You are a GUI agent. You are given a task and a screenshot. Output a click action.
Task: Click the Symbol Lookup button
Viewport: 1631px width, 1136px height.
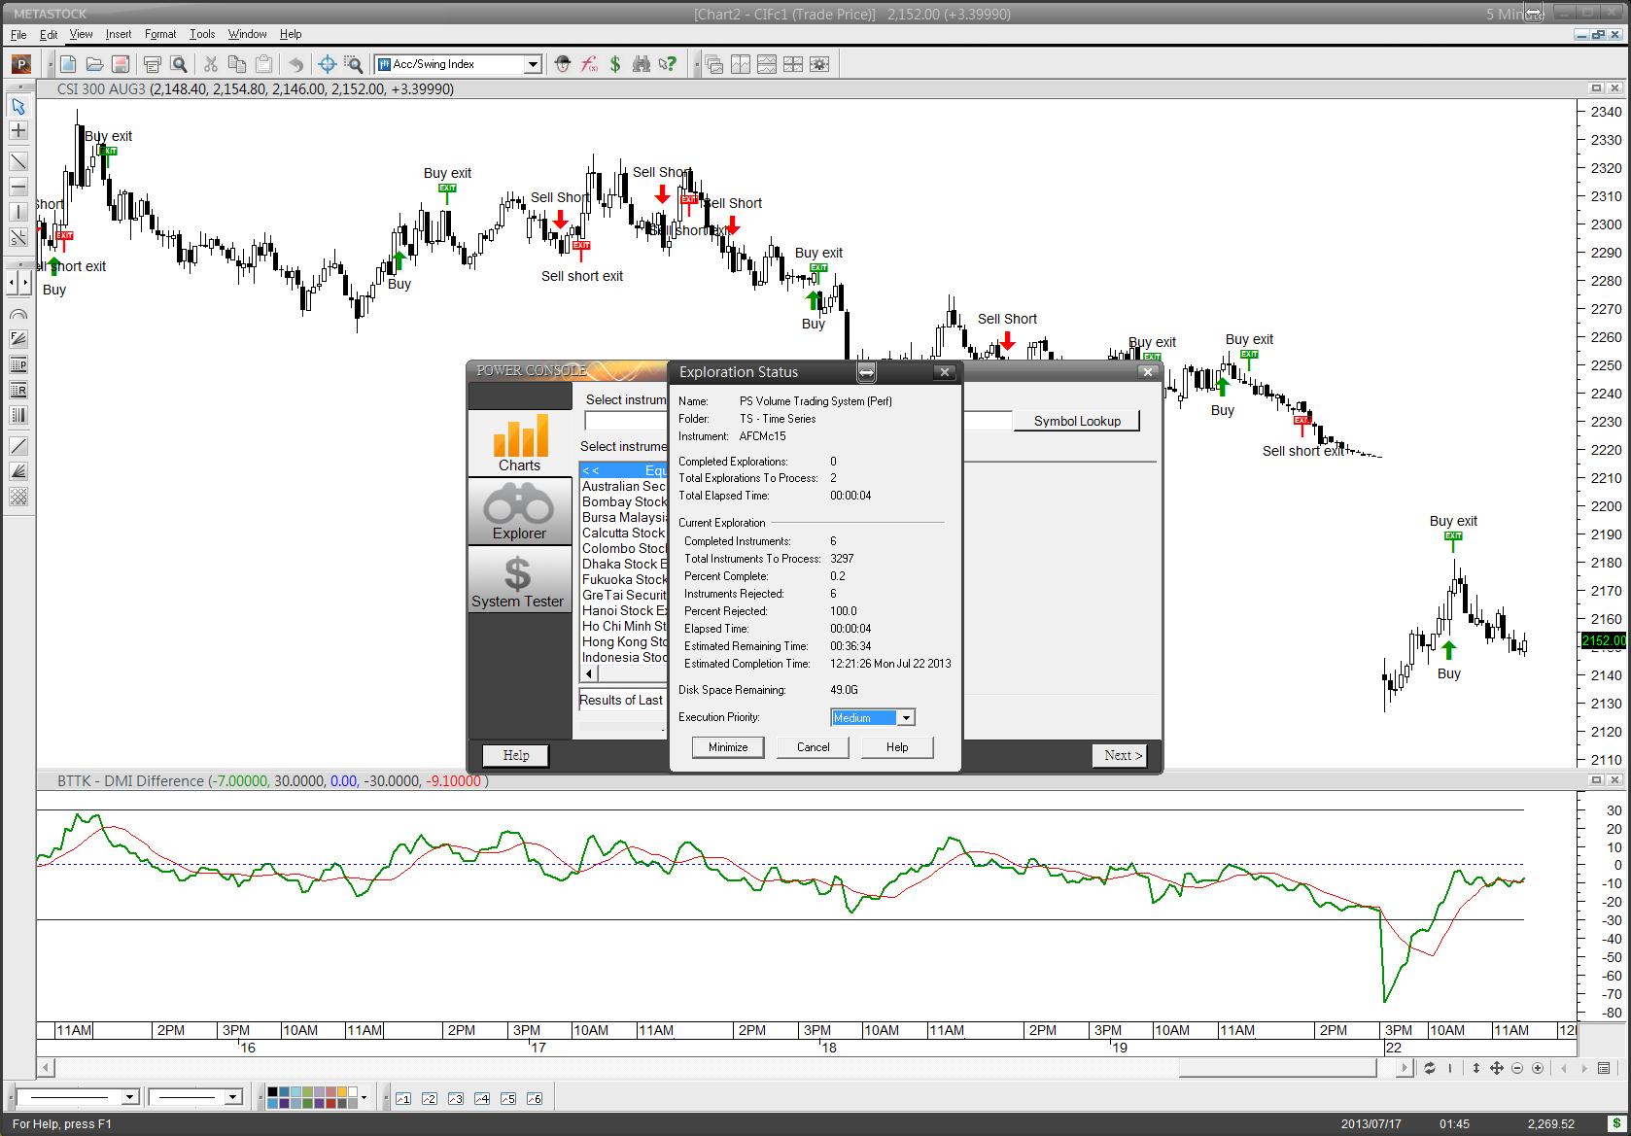pyautogui.click(x=1077, y=421)
